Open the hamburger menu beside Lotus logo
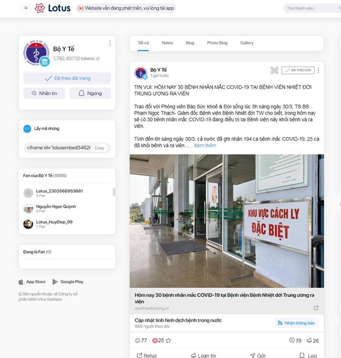This screenshot has width=341, height=358. tap(26, 8)
